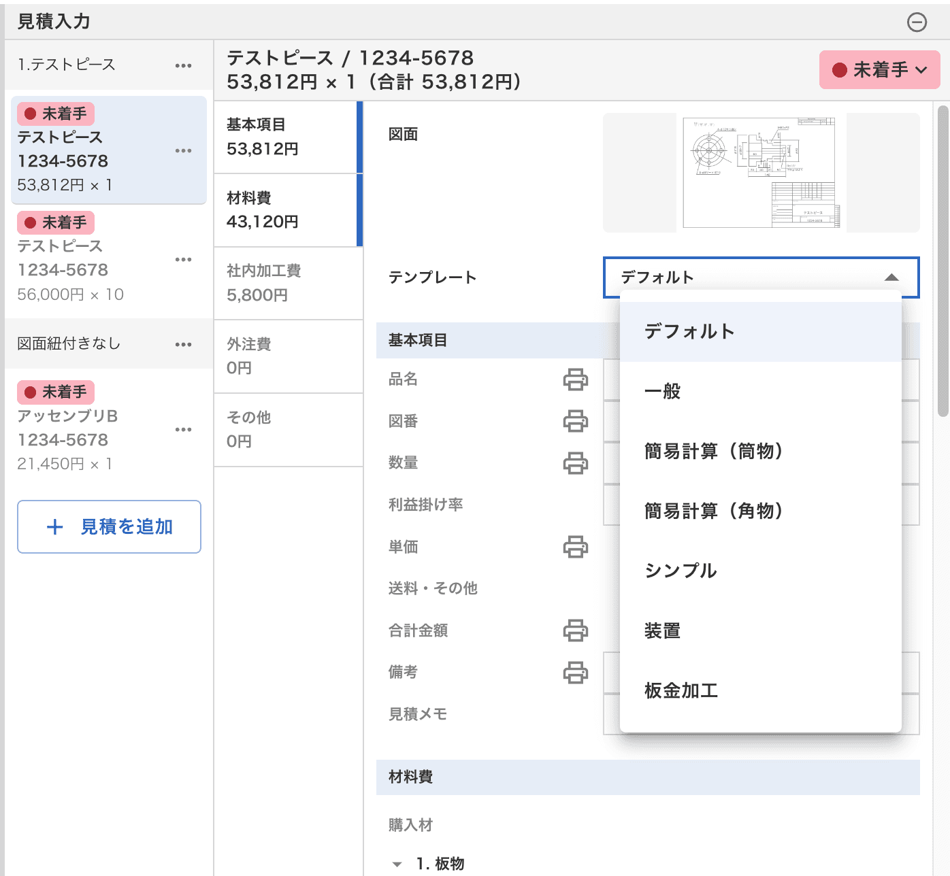
Task: Toggle the print icon for 合計金額
Action: pos(576,630)
